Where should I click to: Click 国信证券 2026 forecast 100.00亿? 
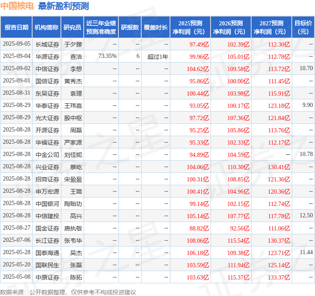click(238, 81)
